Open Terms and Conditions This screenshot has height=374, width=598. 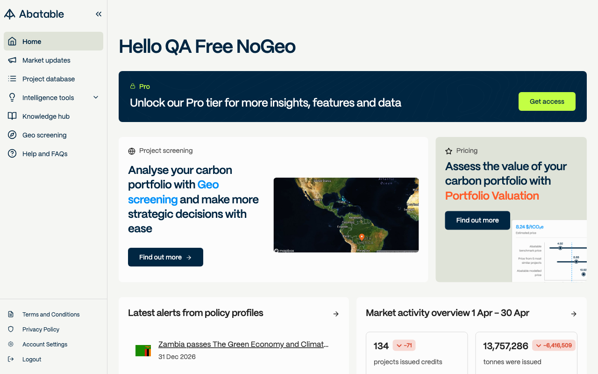[51, 315]
